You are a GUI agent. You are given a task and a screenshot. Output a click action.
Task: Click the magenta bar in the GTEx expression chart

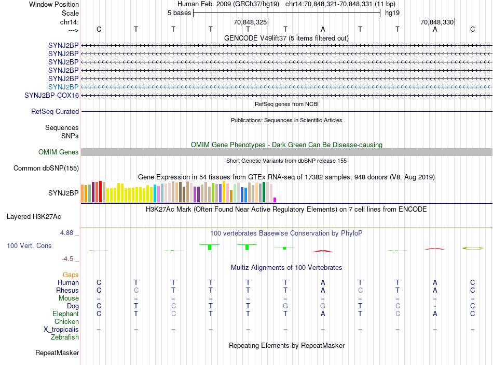pos(275,200)
